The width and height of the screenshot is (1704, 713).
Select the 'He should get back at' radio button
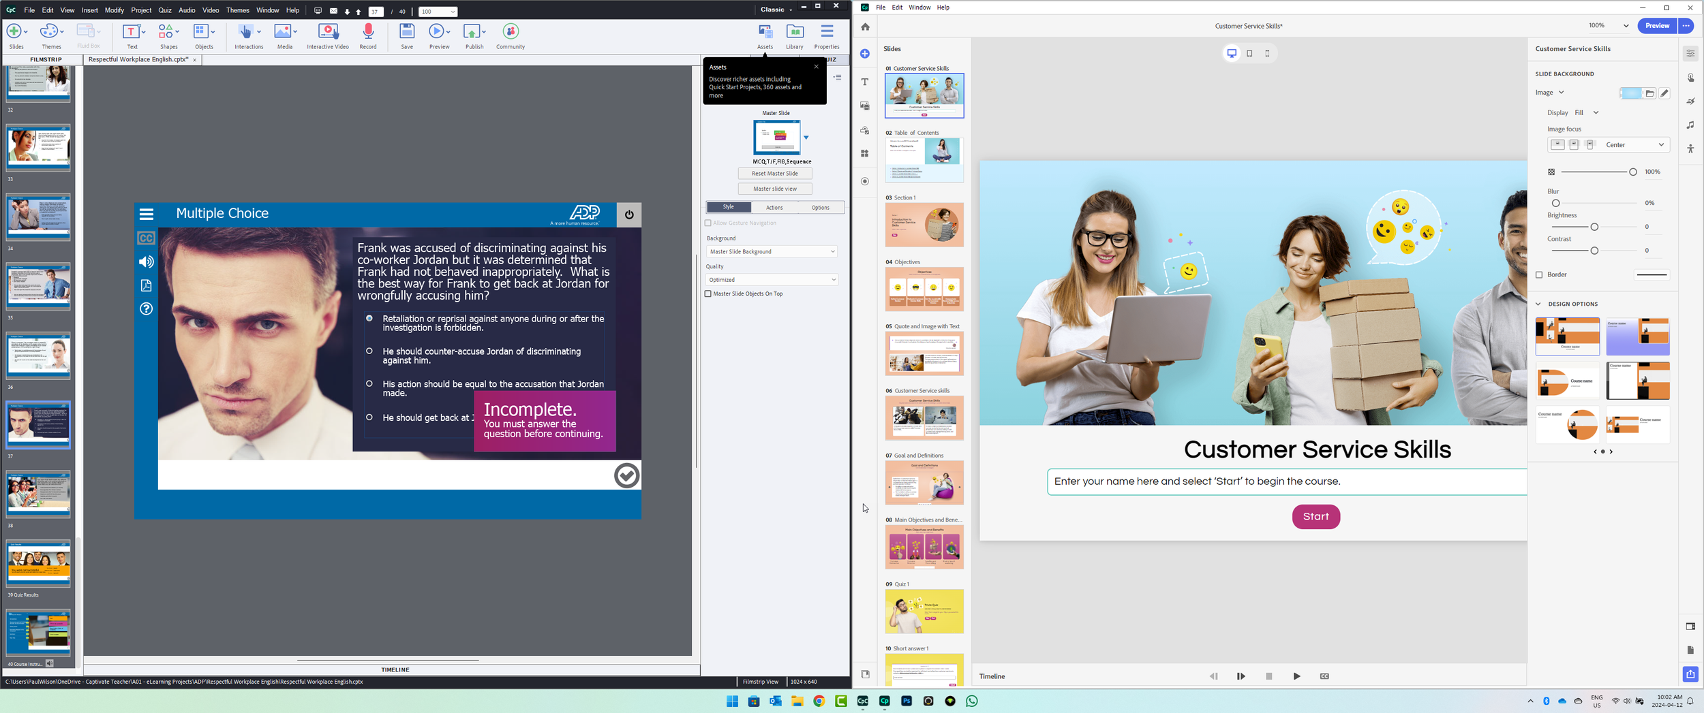369,417
